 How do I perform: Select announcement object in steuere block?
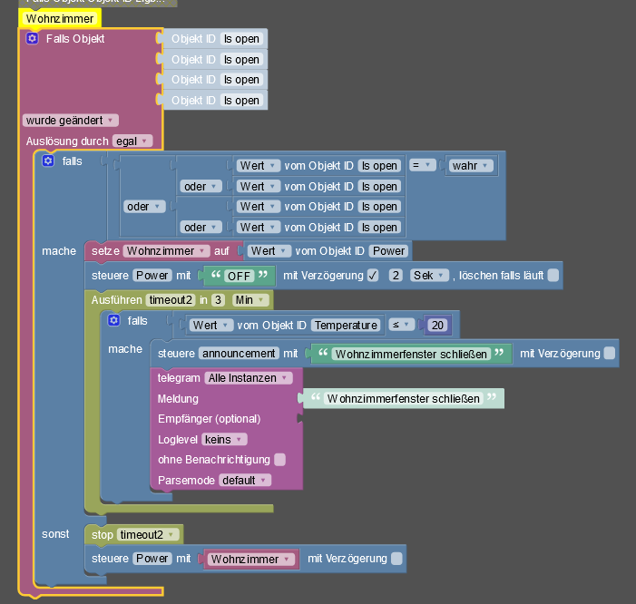click(239, 354)
